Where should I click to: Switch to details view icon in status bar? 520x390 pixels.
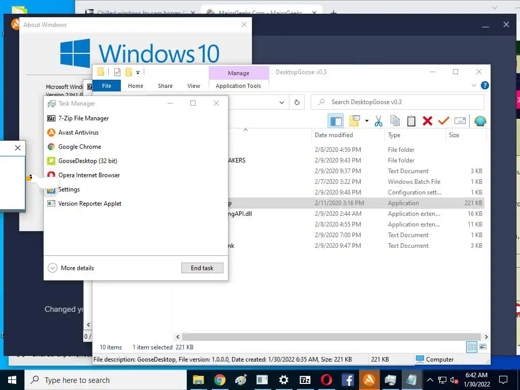click(x=472, y=347)
